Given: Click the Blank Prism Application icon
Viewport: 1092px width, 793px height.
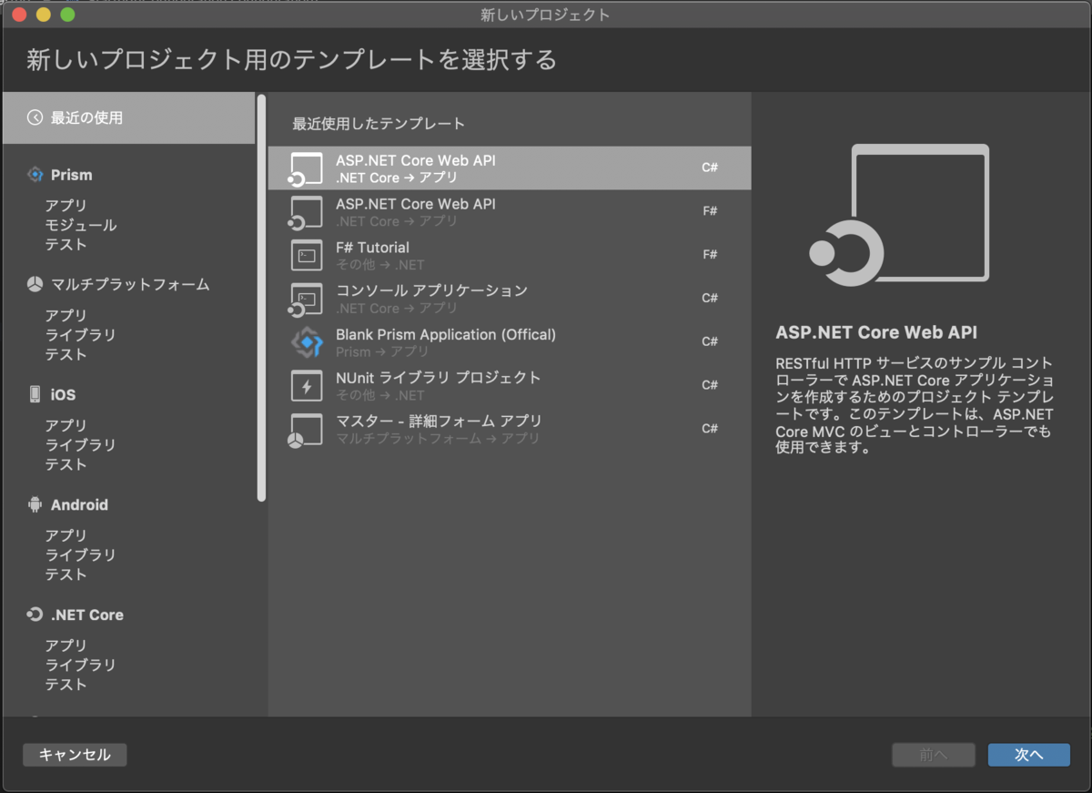Looking at the screenshot, I should (x=307, y=342).
